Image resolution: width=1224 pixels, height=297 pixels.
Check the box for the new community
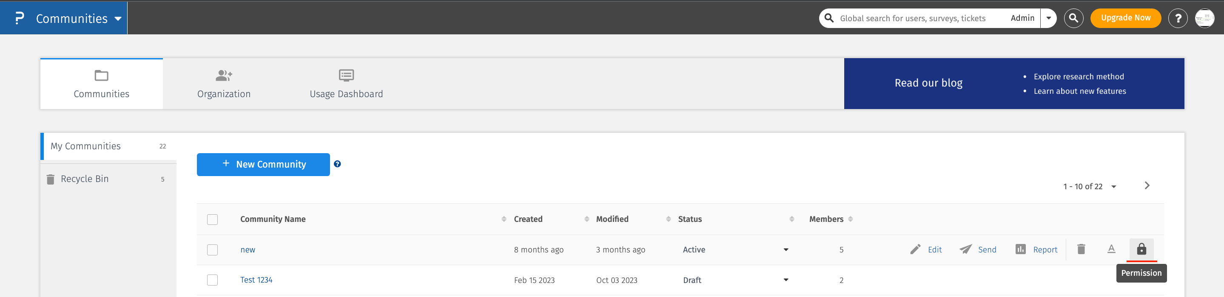click(212, 249)
